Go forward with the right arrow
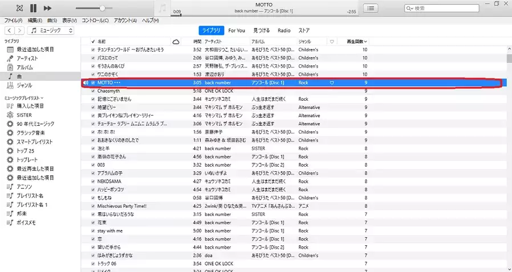 pos(19,30)
